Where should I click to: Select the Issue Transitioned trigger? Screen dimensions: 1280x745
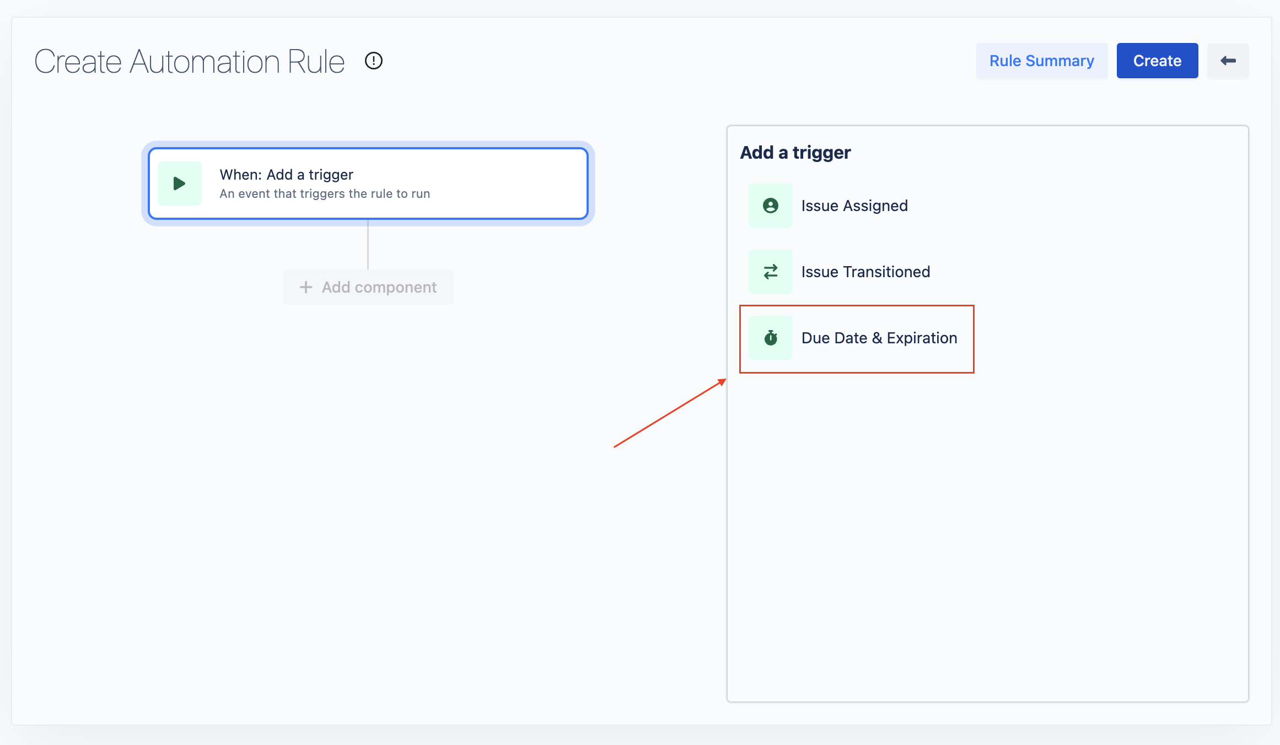pos(865,271)
